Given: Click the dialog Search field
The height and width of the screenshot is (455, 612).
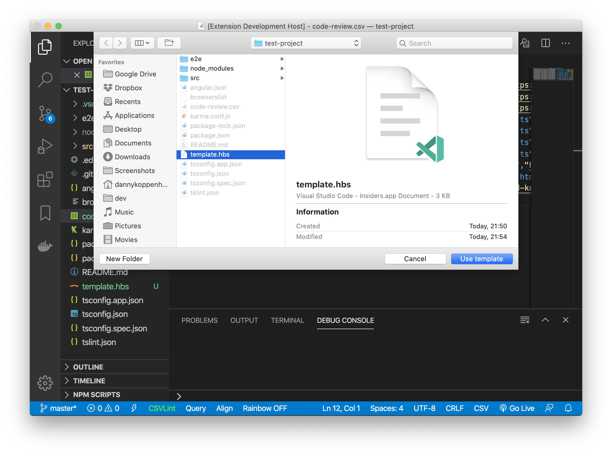Looking at the screenshot, I should pos(454,43).
